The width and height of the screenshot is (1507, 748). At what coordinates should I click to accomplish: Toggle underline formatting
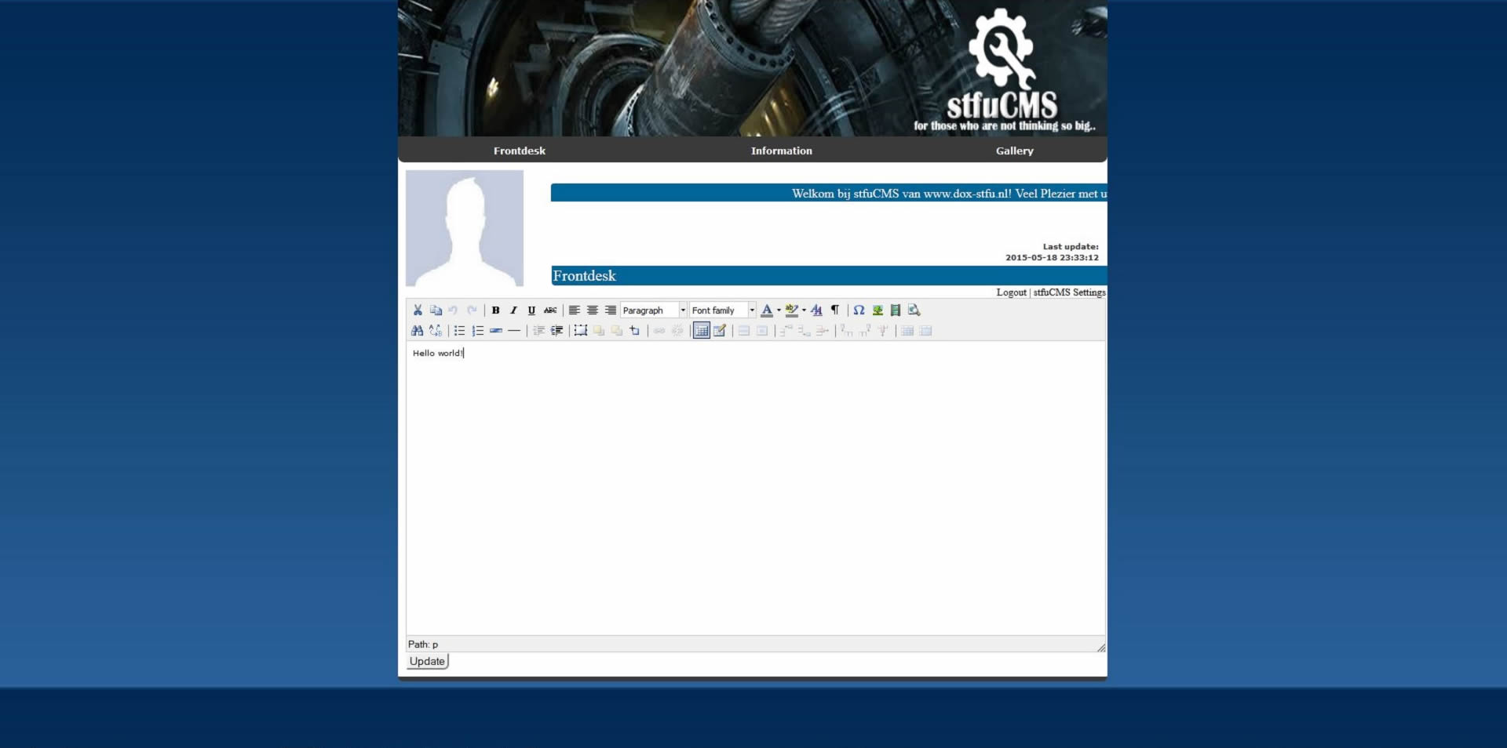click(x=531, y=310)
